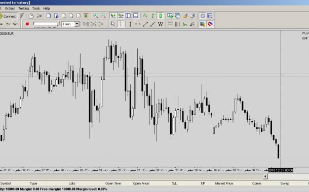
Task: Select the crosshair cursor tool
Action: click(121, 24)
